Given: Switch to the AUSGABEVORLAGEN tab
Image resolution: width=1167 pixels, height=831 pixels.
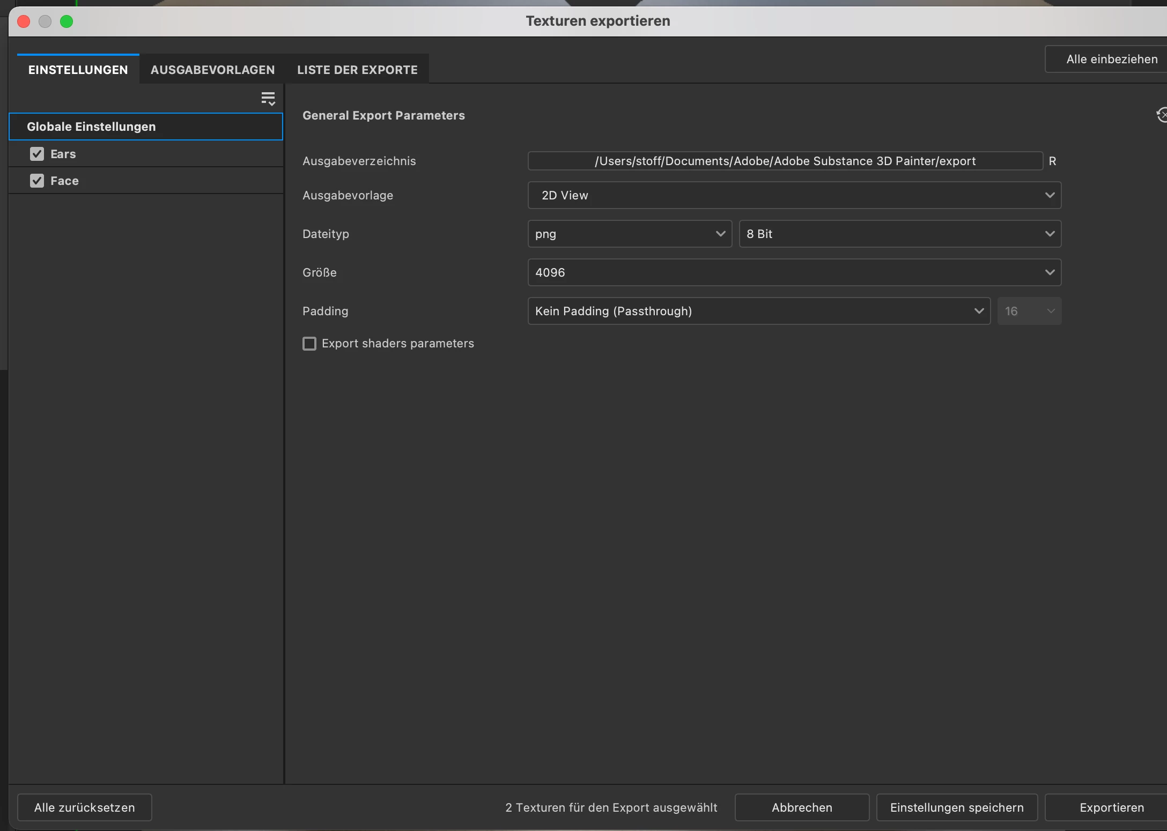Looking at the screenshot, I should tap(212, 70).
